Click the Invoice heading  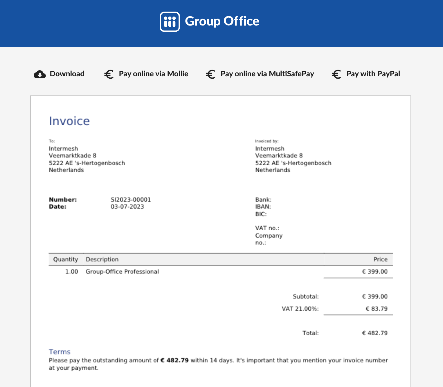tap(69, 121)
